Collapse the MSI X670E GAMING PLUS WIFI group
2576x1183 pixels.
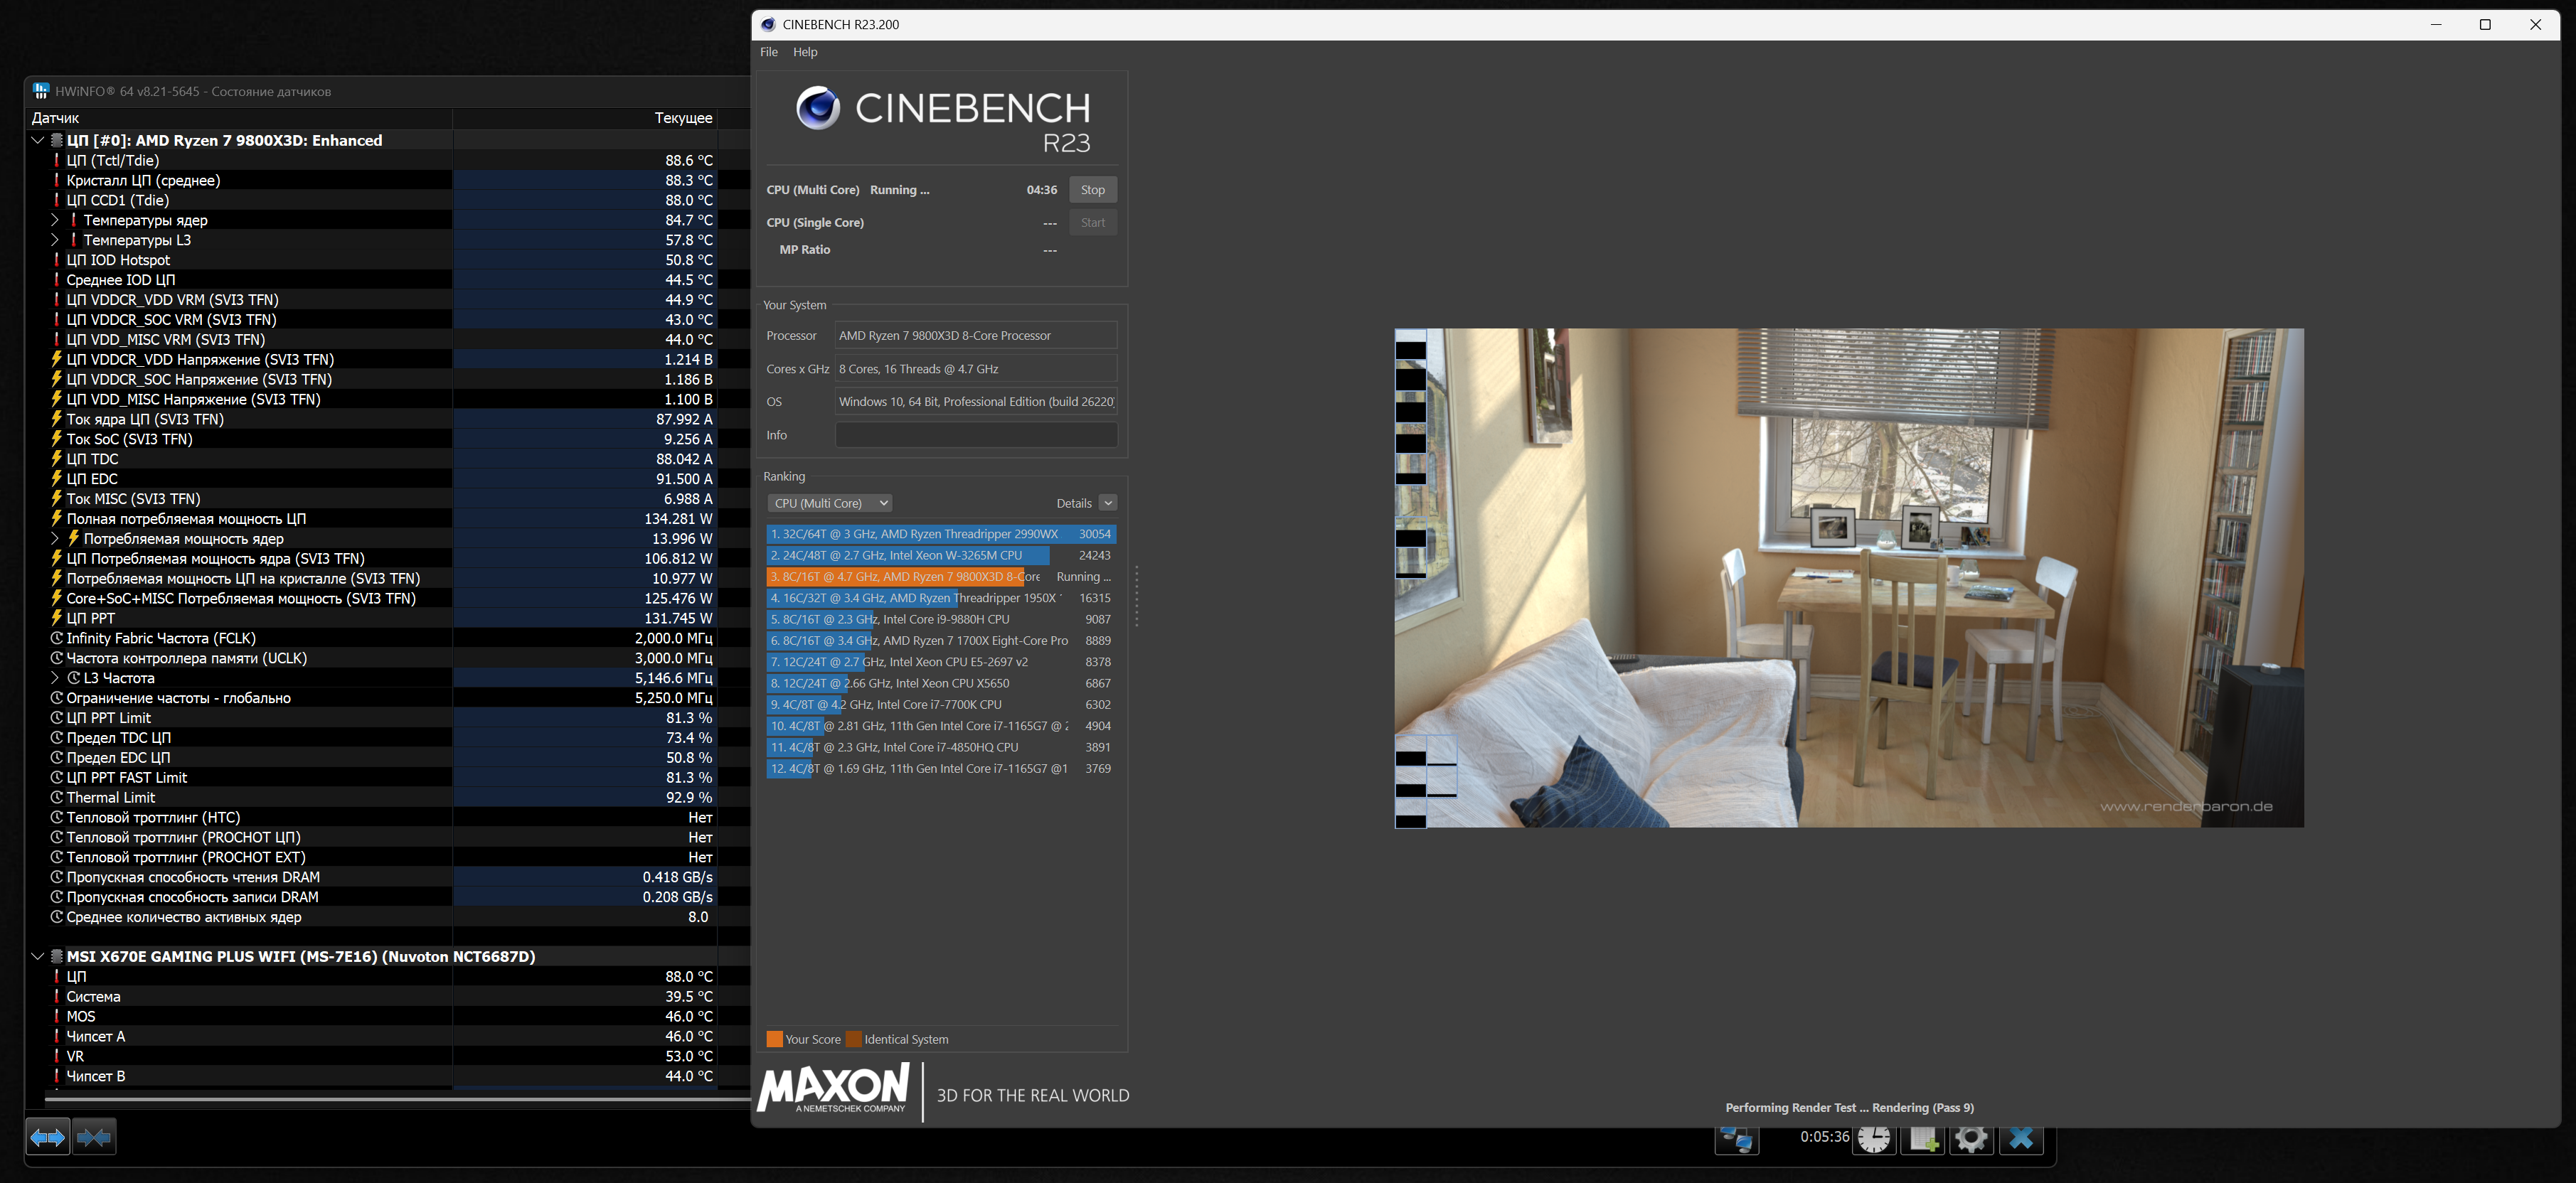pos(38,956)
